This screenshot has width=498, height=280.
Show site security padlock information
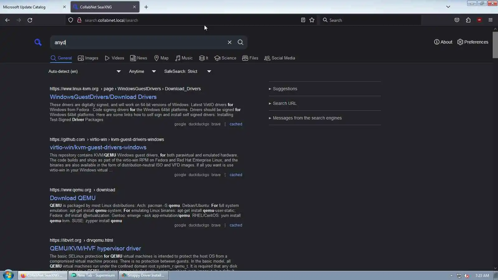click(x=79, y=20)
